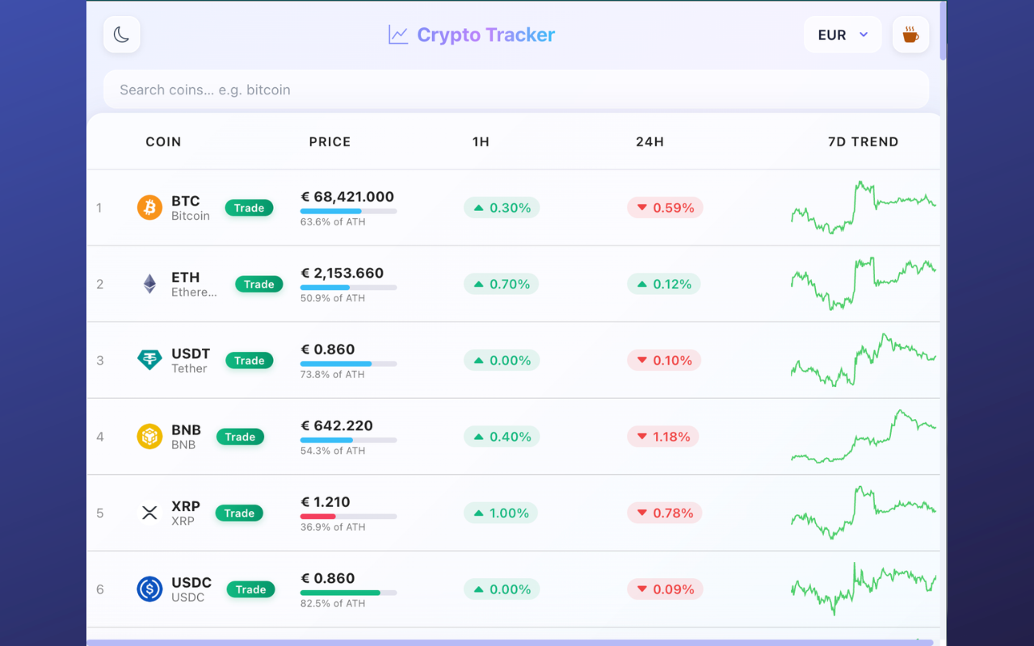Screen dimensions: 1034x646
Task: Open Ethereum's 7-day trend sparkline
Action: (864, 284)
